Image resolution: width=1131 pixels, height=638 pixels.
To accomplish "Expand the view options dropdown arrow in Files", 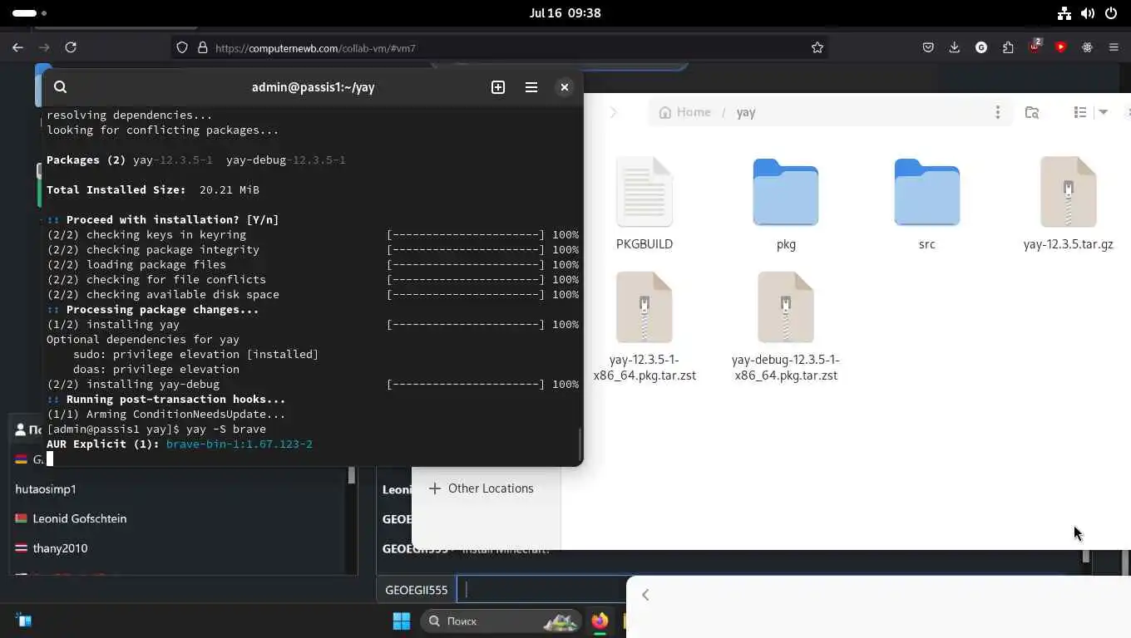I will 1104,112.
